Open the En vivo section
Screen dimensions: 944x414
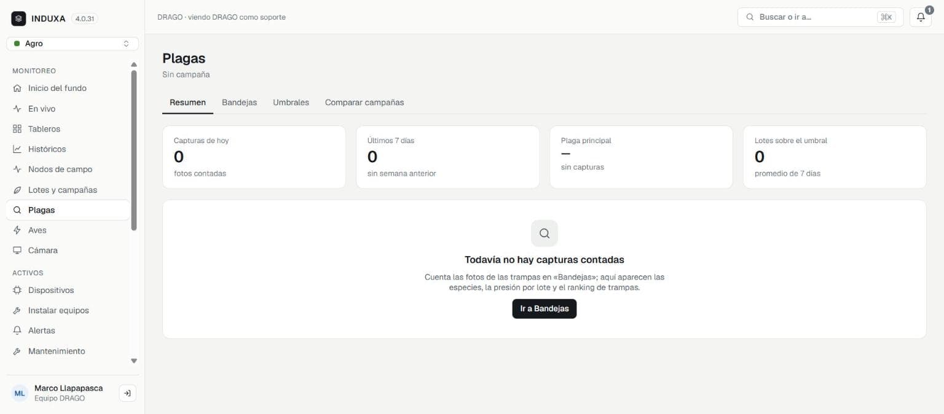[68, 109]
